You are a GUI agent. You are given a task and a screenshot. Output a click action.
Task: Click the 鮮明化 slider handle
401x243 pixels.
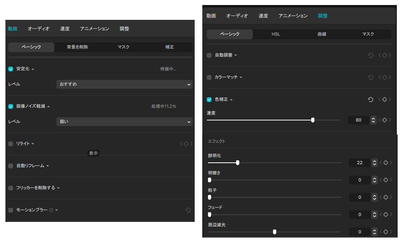(x=237, y=163)
